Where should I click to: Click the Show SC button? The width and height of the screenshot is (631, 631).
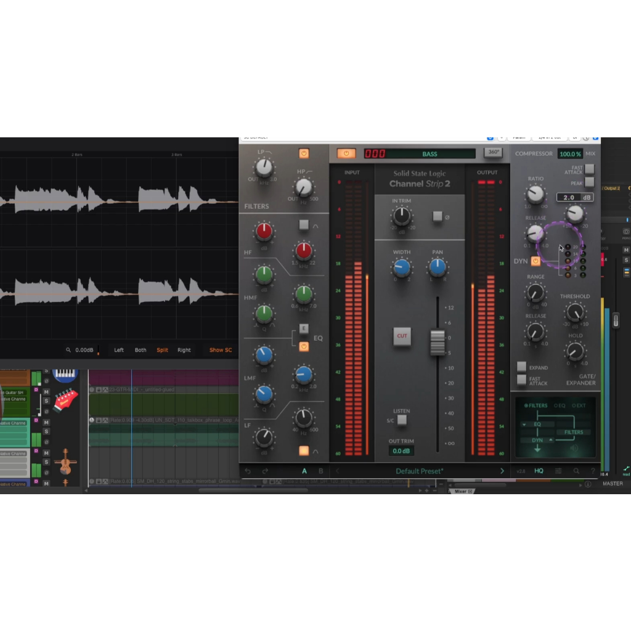coord(221,350)
